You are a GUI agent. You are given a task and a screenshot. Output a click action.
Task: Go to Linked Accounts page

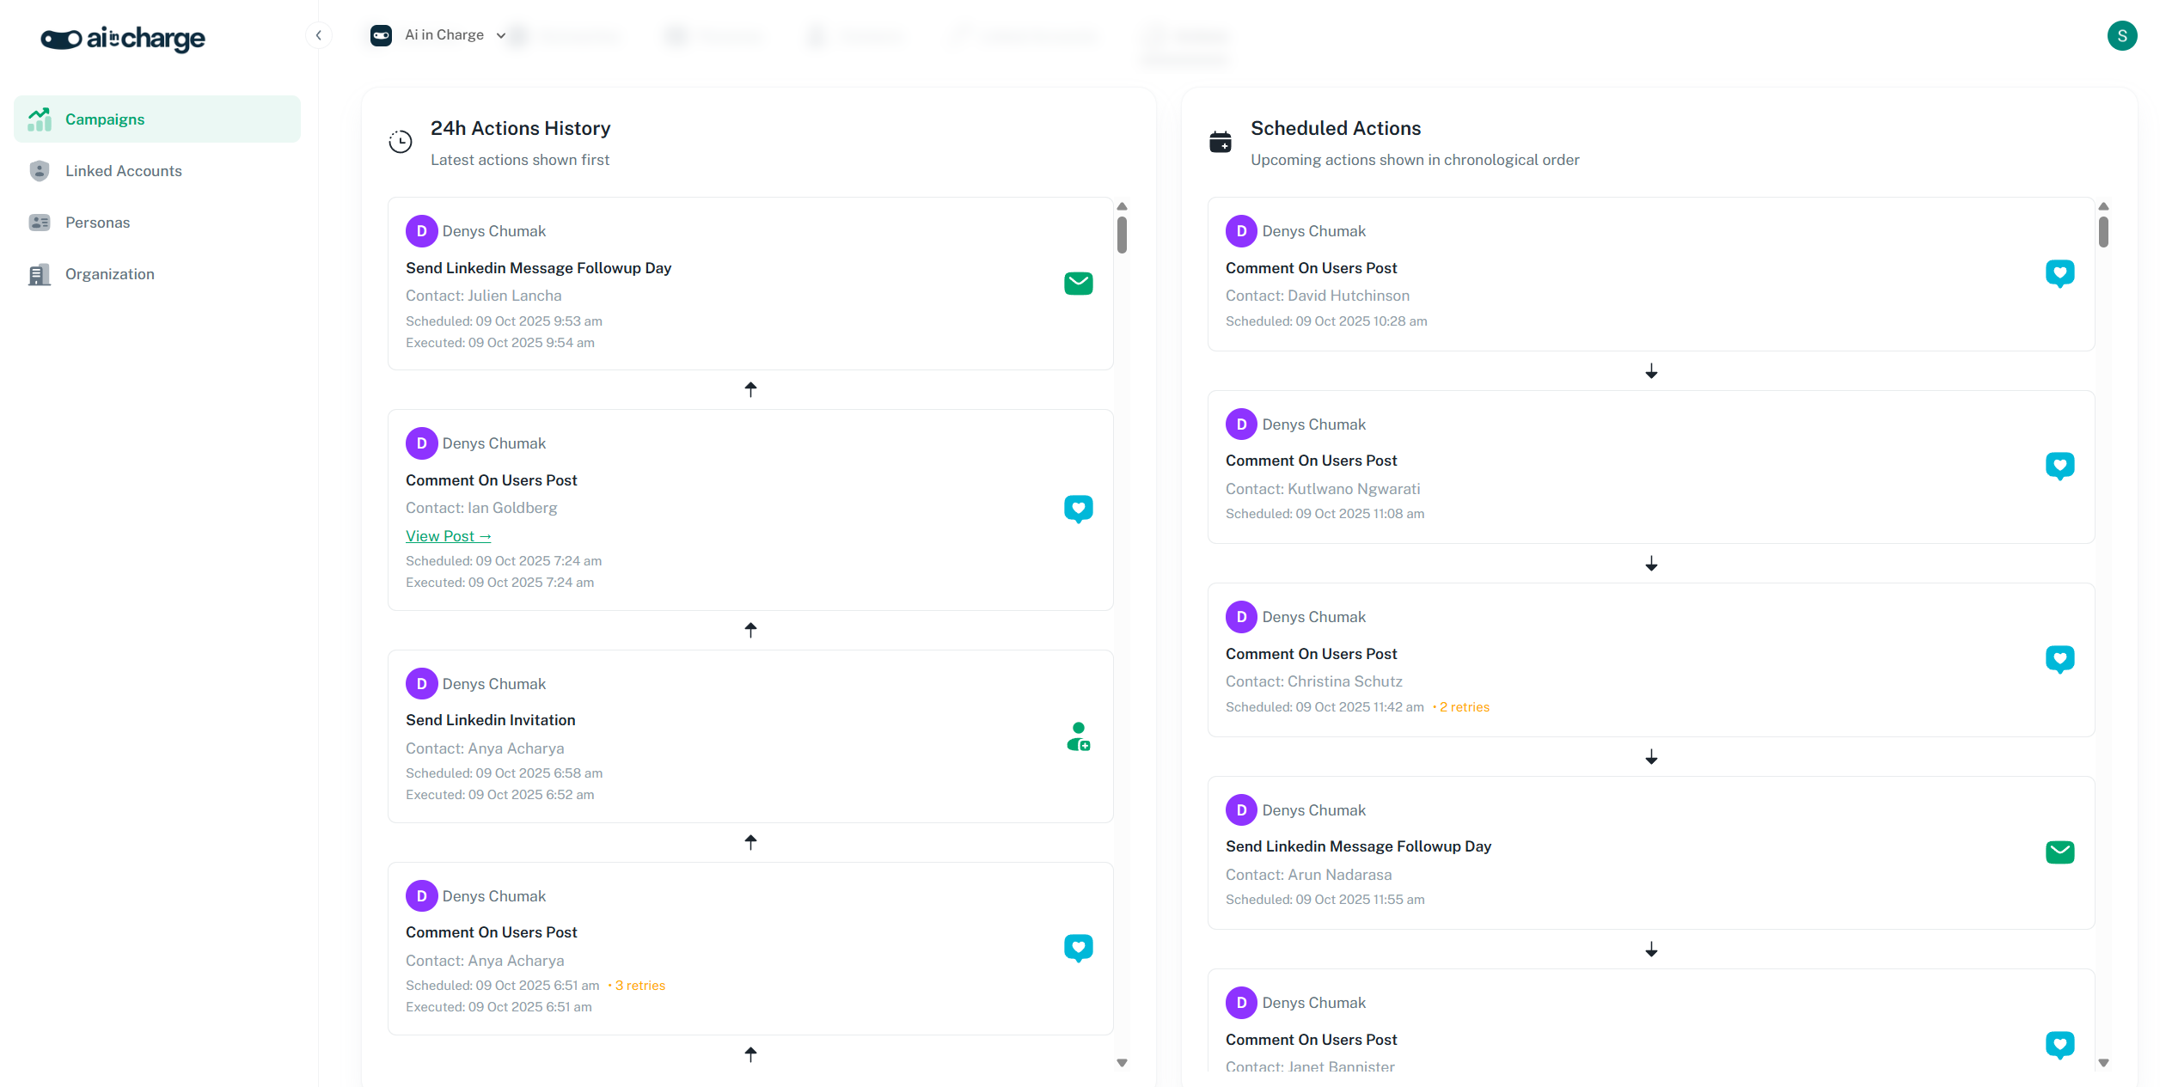coord(123,171)
